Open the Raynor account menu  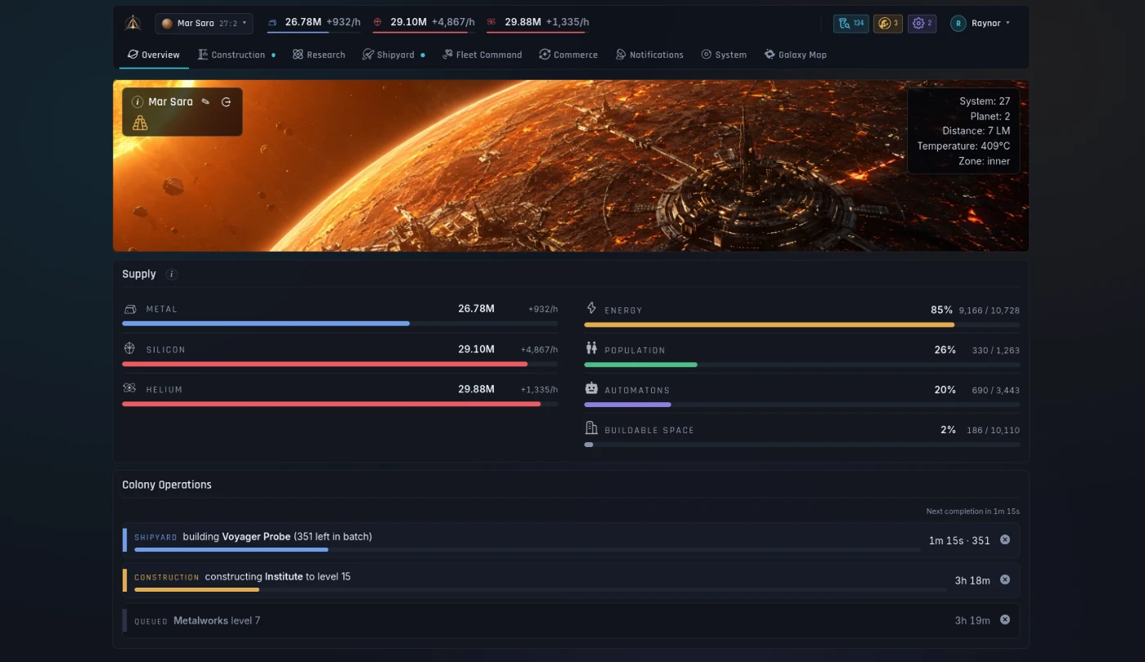point(981,24)
